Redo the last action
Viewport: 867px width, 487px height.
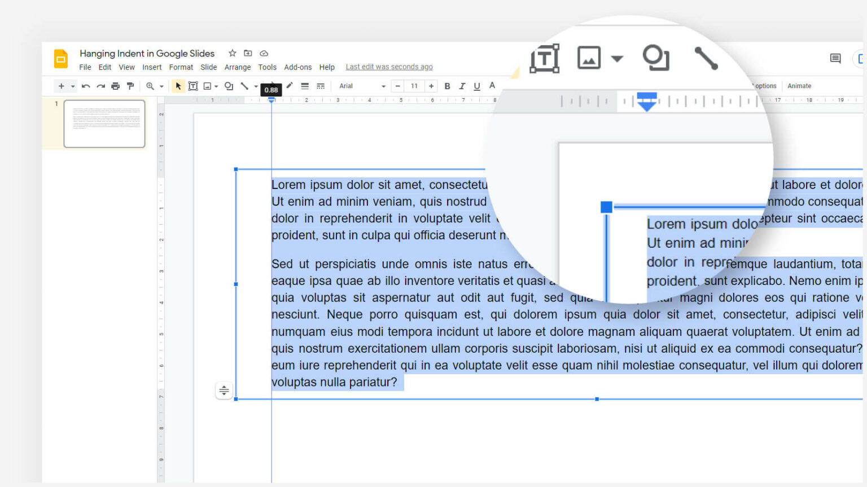click(100, 86)
